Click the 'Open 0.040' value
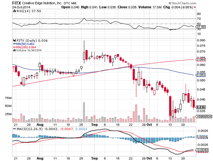Viewport: 213px width, 161px height. point(70,7)
